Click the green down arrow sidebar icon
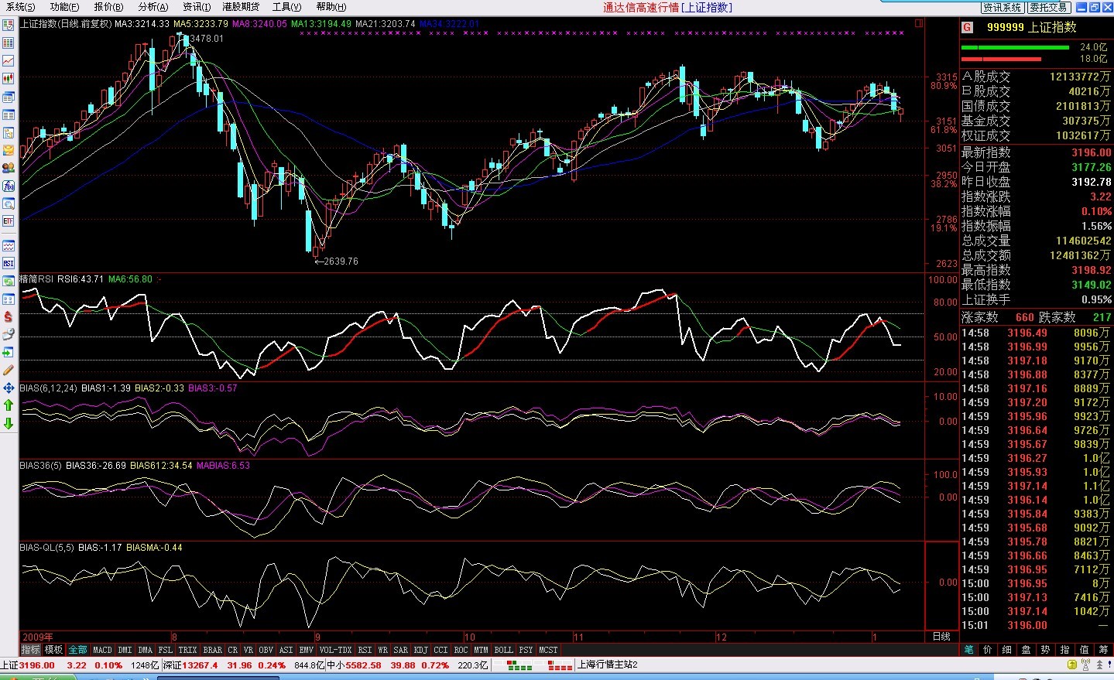Viewport: 1114px width, 680px height. 9,423
